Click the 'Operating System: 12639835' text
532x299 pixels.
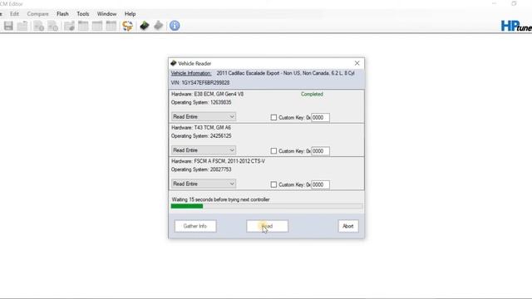[201, 102]
